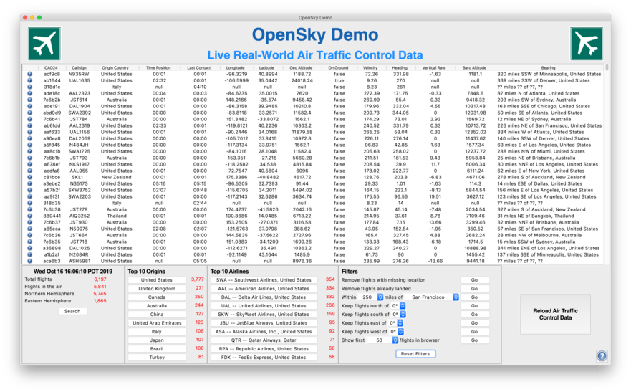Click Go for Keep flights north of

(x=474, y=306)
